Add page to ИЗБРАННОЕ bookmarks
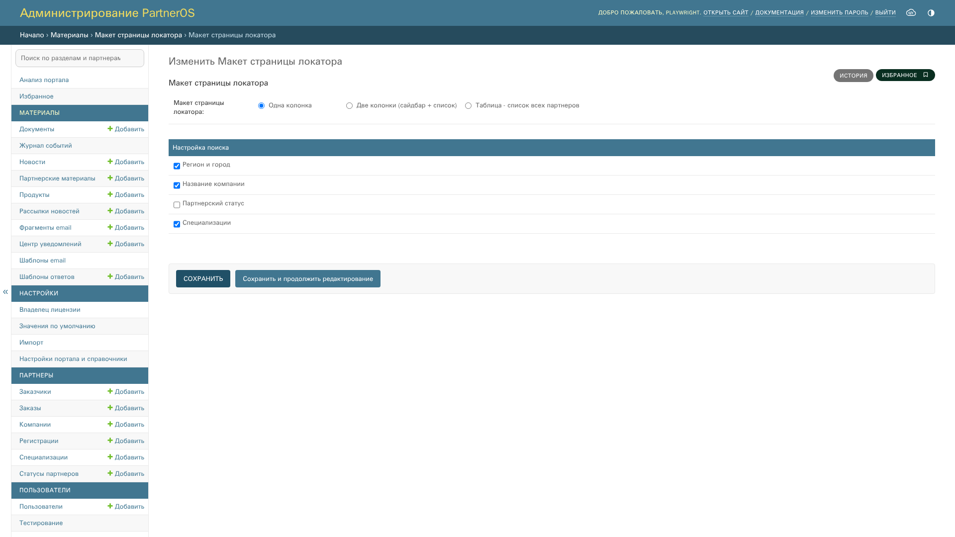The image size is (955, 537). coord(905,75)
